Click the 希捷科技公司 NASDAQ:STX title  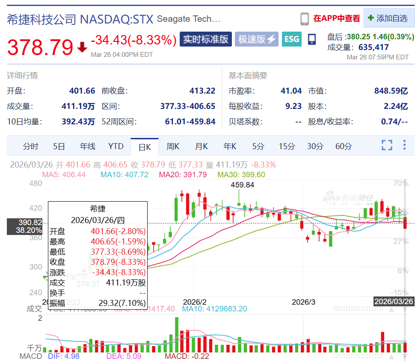pos(80,19)
